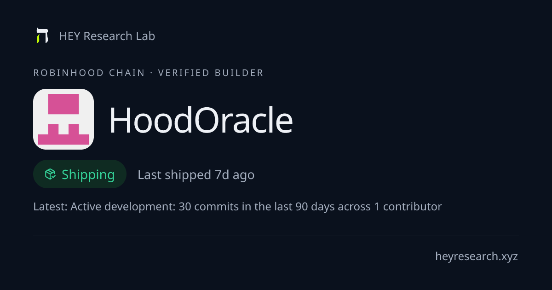Click the HEY Research Lab logo glyph
Screen dimensions: 552x290
(42, 36)
